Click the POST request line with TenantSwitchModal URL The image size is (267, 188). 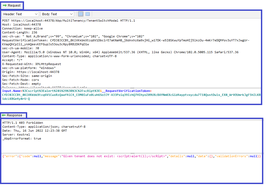click(68, 21)
